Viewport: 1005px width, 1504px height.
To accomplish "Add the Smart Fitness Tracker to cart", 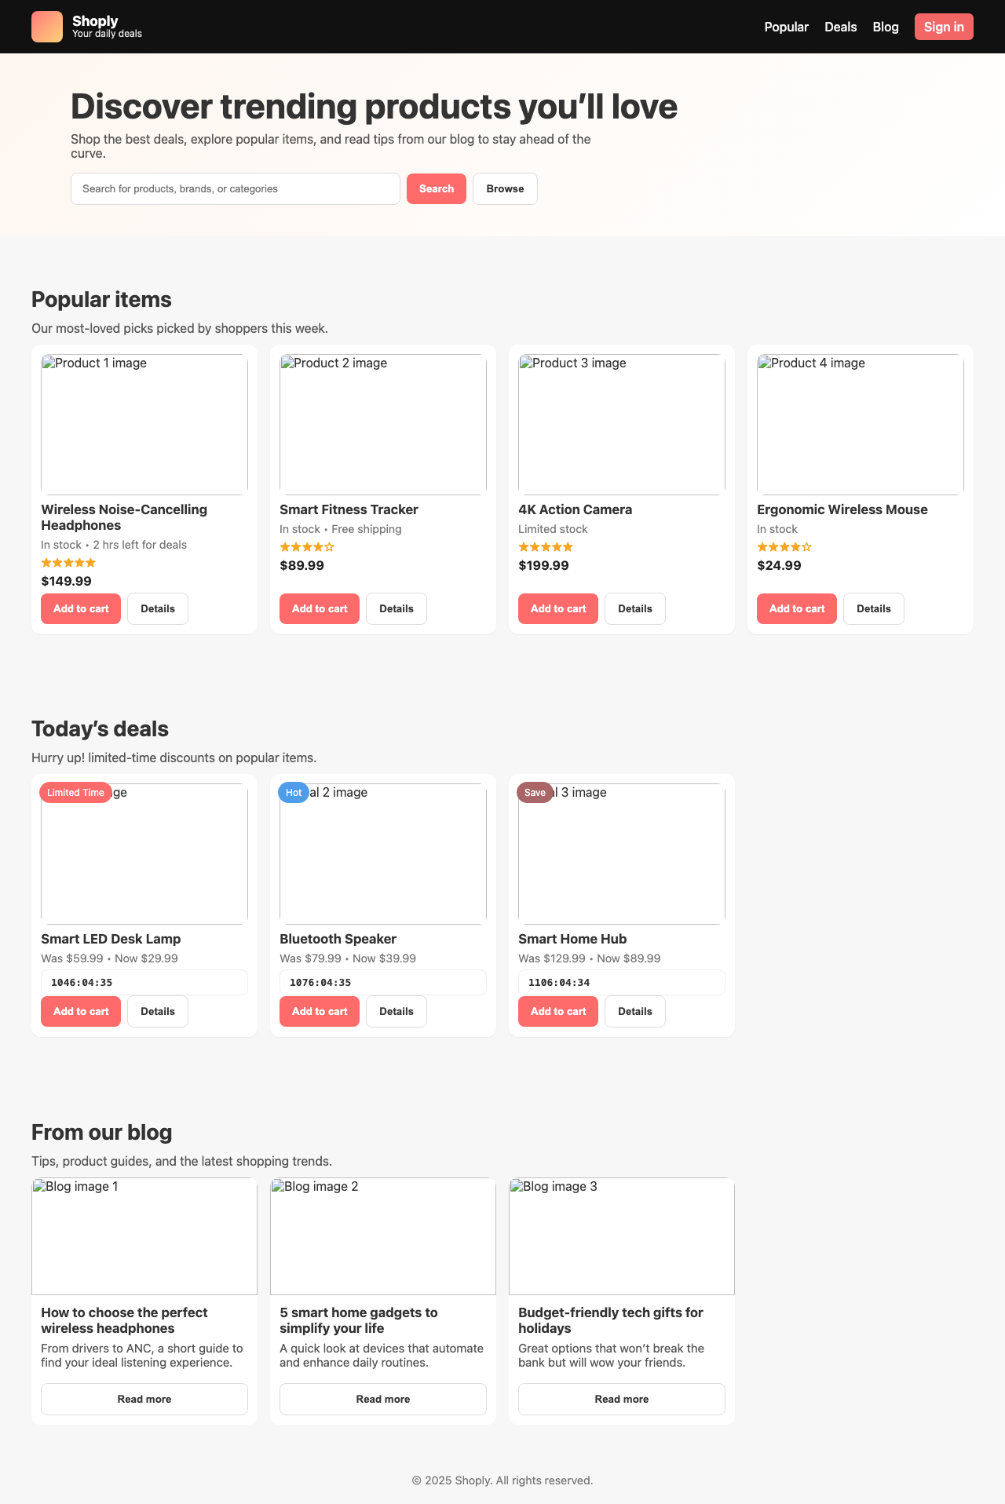I will tap(319, 608).
